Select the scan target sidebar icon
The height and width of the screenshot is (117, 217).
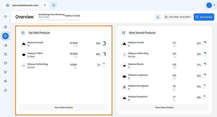click(x=5, y=54)
